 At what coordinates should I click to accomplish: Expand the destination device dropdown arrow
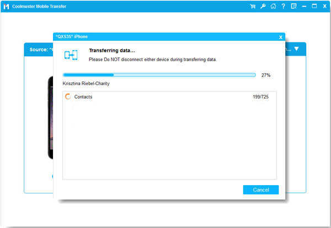297,49
